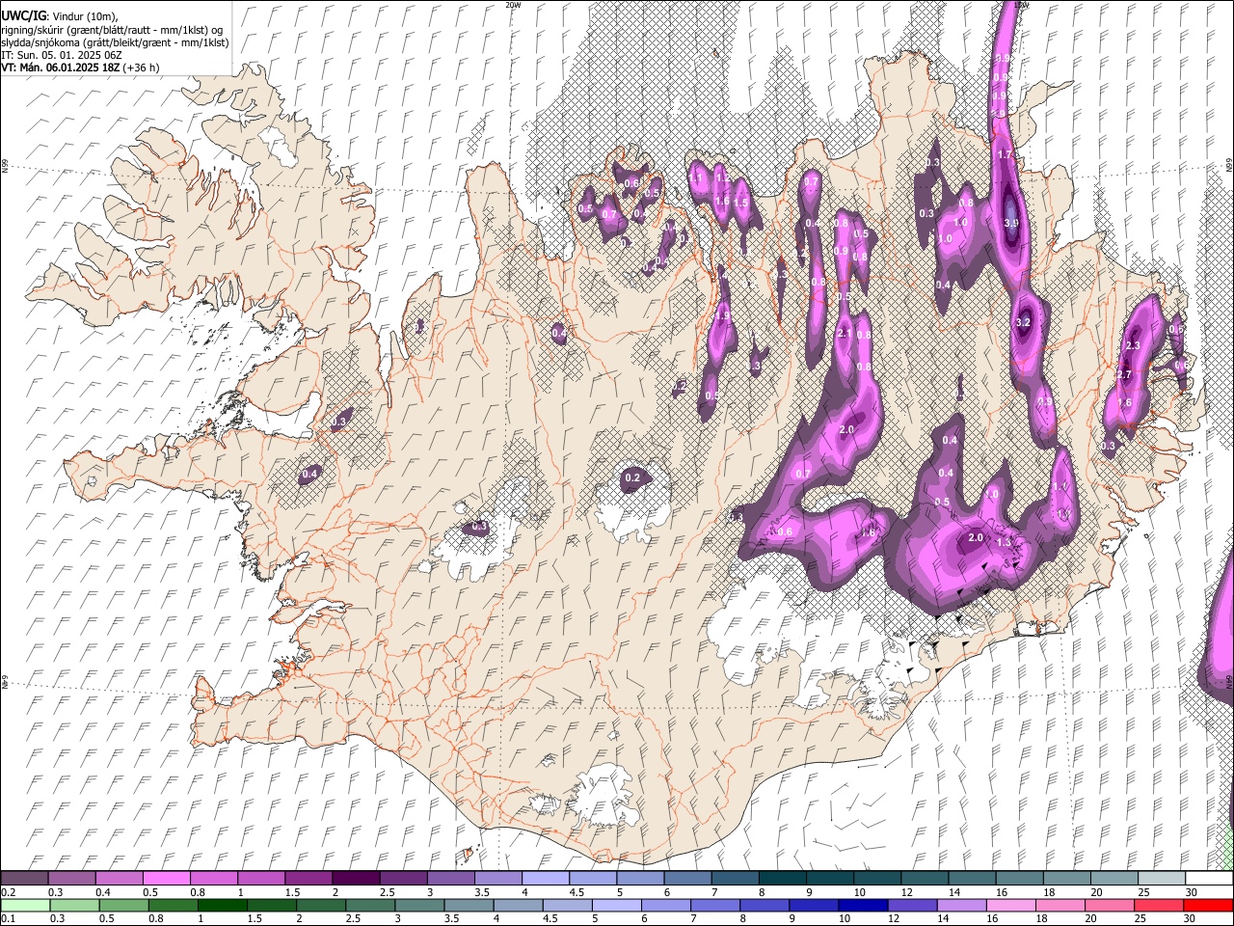Image resolution: width=1234 pixels, height=926 pixels.
Task: Pick the 25 pale grey swatch in upper legend
Action: pyautogui.click(x=1162, y=879)
